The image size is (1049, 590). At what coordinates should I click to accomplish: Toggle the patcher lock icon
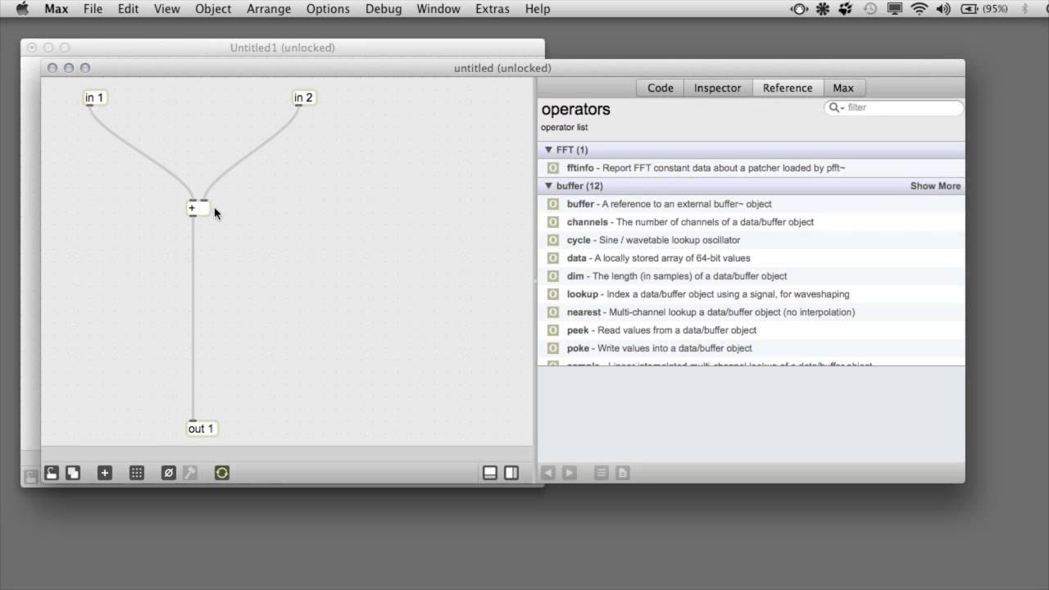52,473
